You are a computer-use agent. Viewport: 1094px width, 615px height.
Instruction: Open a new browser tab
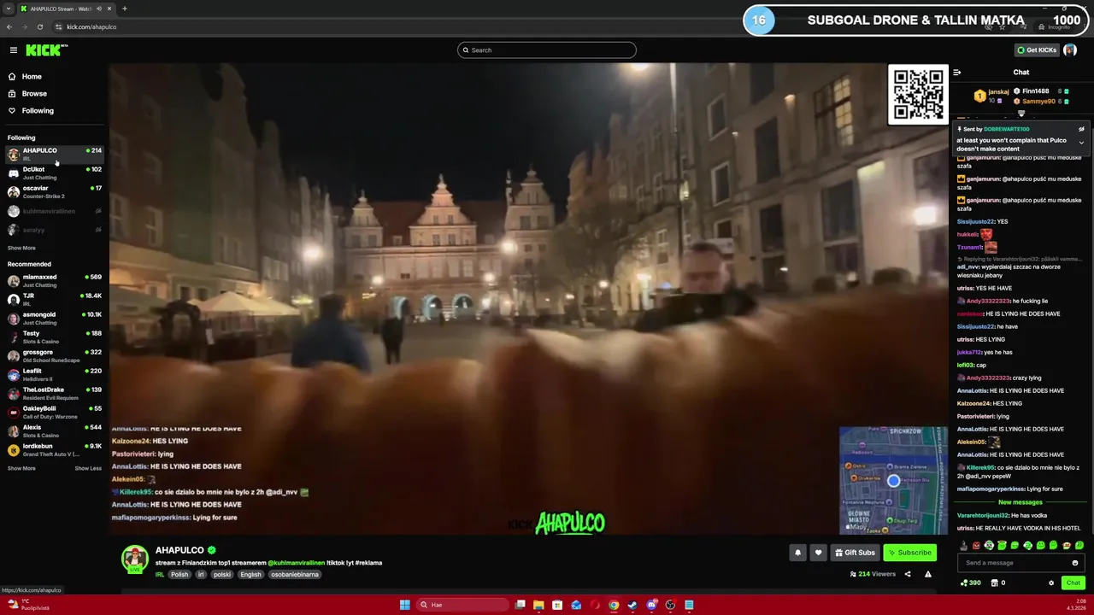pyautogui.click(x=125, y=9)
